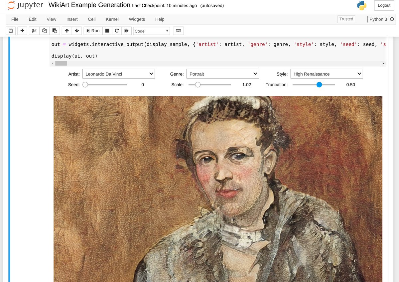Click the generated portrait image output

pos(218,189)
